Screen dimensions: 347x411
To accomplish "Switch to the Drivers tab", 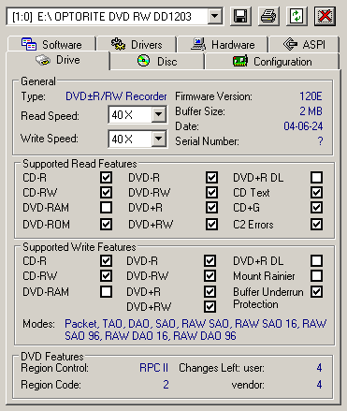I will coord(137,44).
